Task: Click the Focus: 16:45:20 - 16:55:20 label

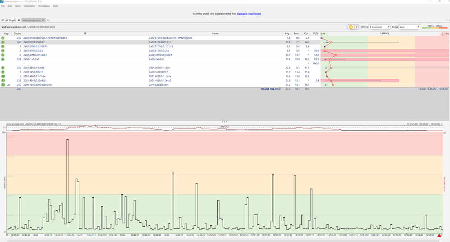Action: pos(433,89)
